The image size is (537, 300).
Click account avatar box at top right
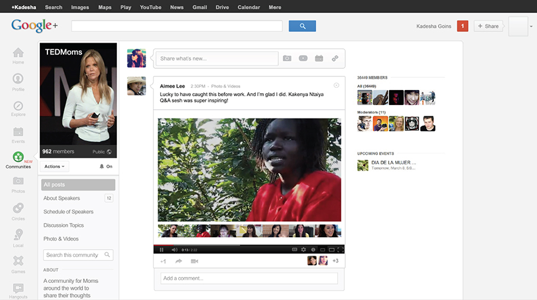tap(518, 26)
